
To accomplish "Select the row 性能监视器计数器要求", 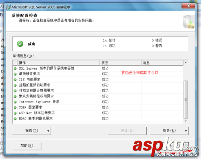I will click(x=98, y=91).
